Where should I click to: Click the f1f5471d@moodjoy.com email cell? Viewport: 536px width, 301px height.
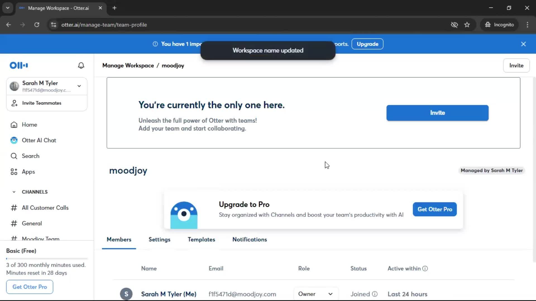tap(242, 294)
